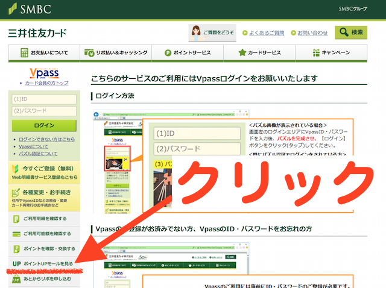The width and height of the screenshot is (386, 288).
Task: Focus the (2)パスワード field in sidebar
Action: tap(44, 111)
